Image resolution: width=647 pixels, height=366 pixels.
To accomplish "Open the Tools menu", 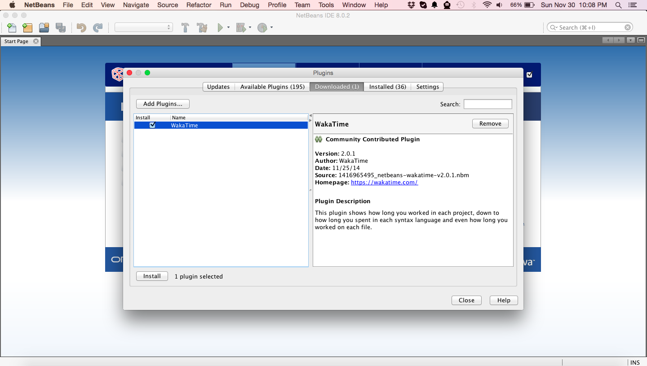I will click(326, 5).
